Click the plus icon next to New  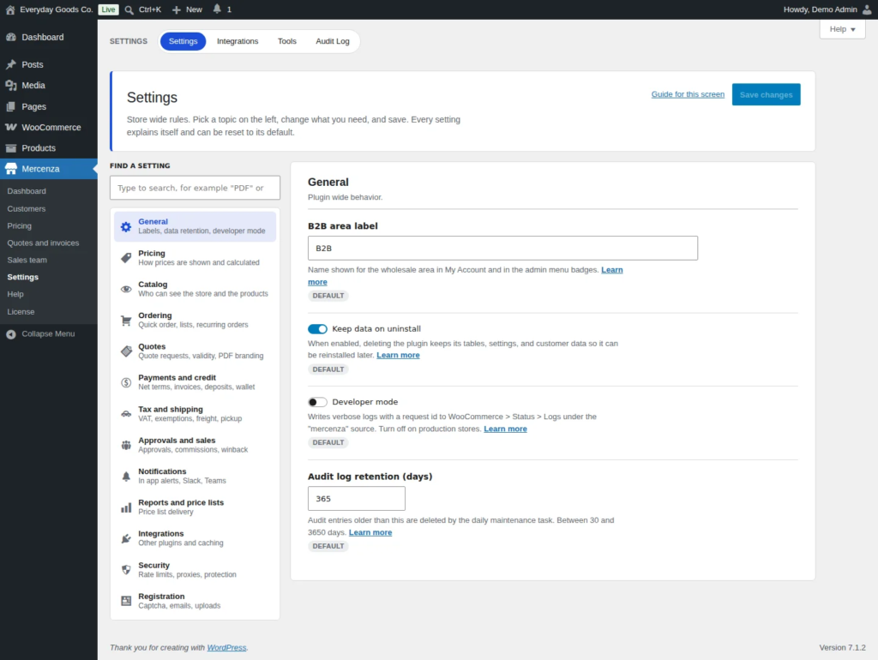(177, 9)
